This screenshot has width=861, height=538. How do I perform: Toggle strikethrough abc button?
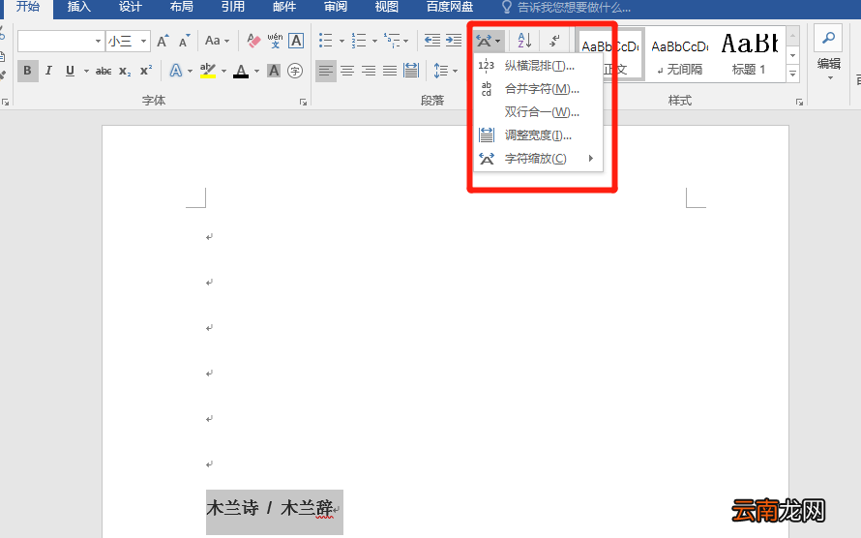104,71
